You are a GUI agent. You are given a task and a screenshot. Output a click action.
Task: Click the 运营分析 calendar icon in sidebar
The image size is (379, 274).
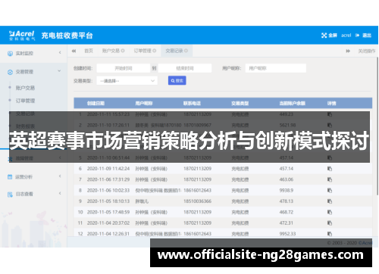(x=10, y=177)
